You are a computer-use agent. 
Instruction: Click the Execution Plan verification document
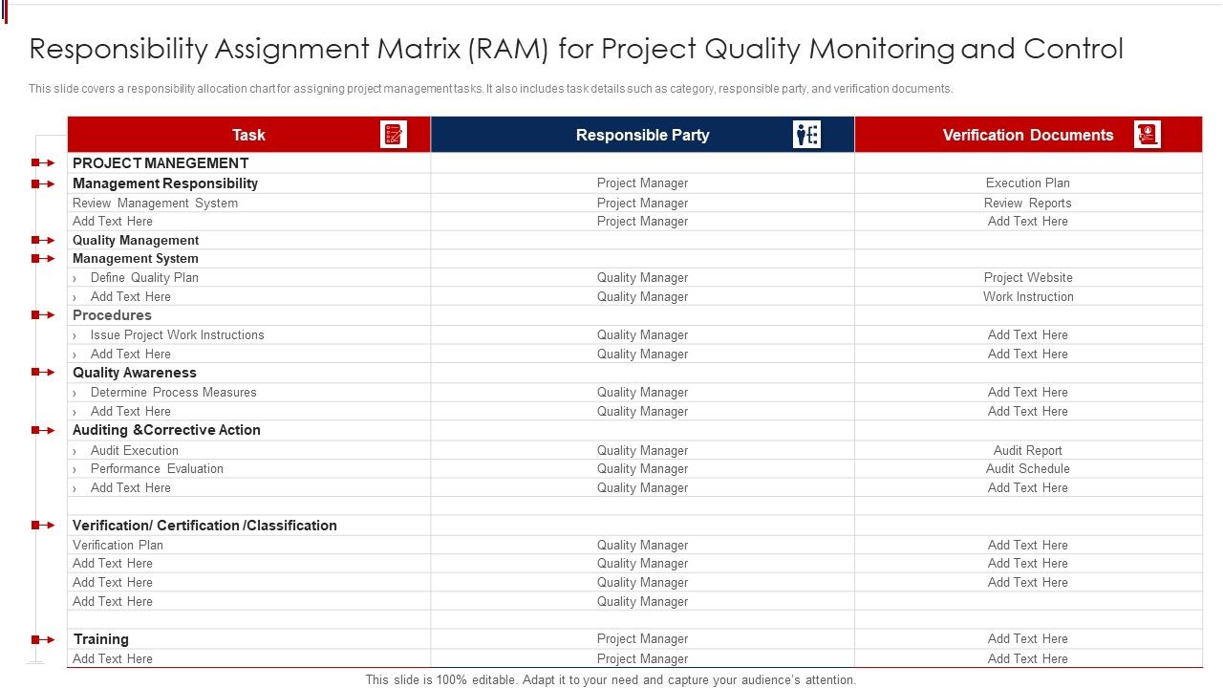1028,183
